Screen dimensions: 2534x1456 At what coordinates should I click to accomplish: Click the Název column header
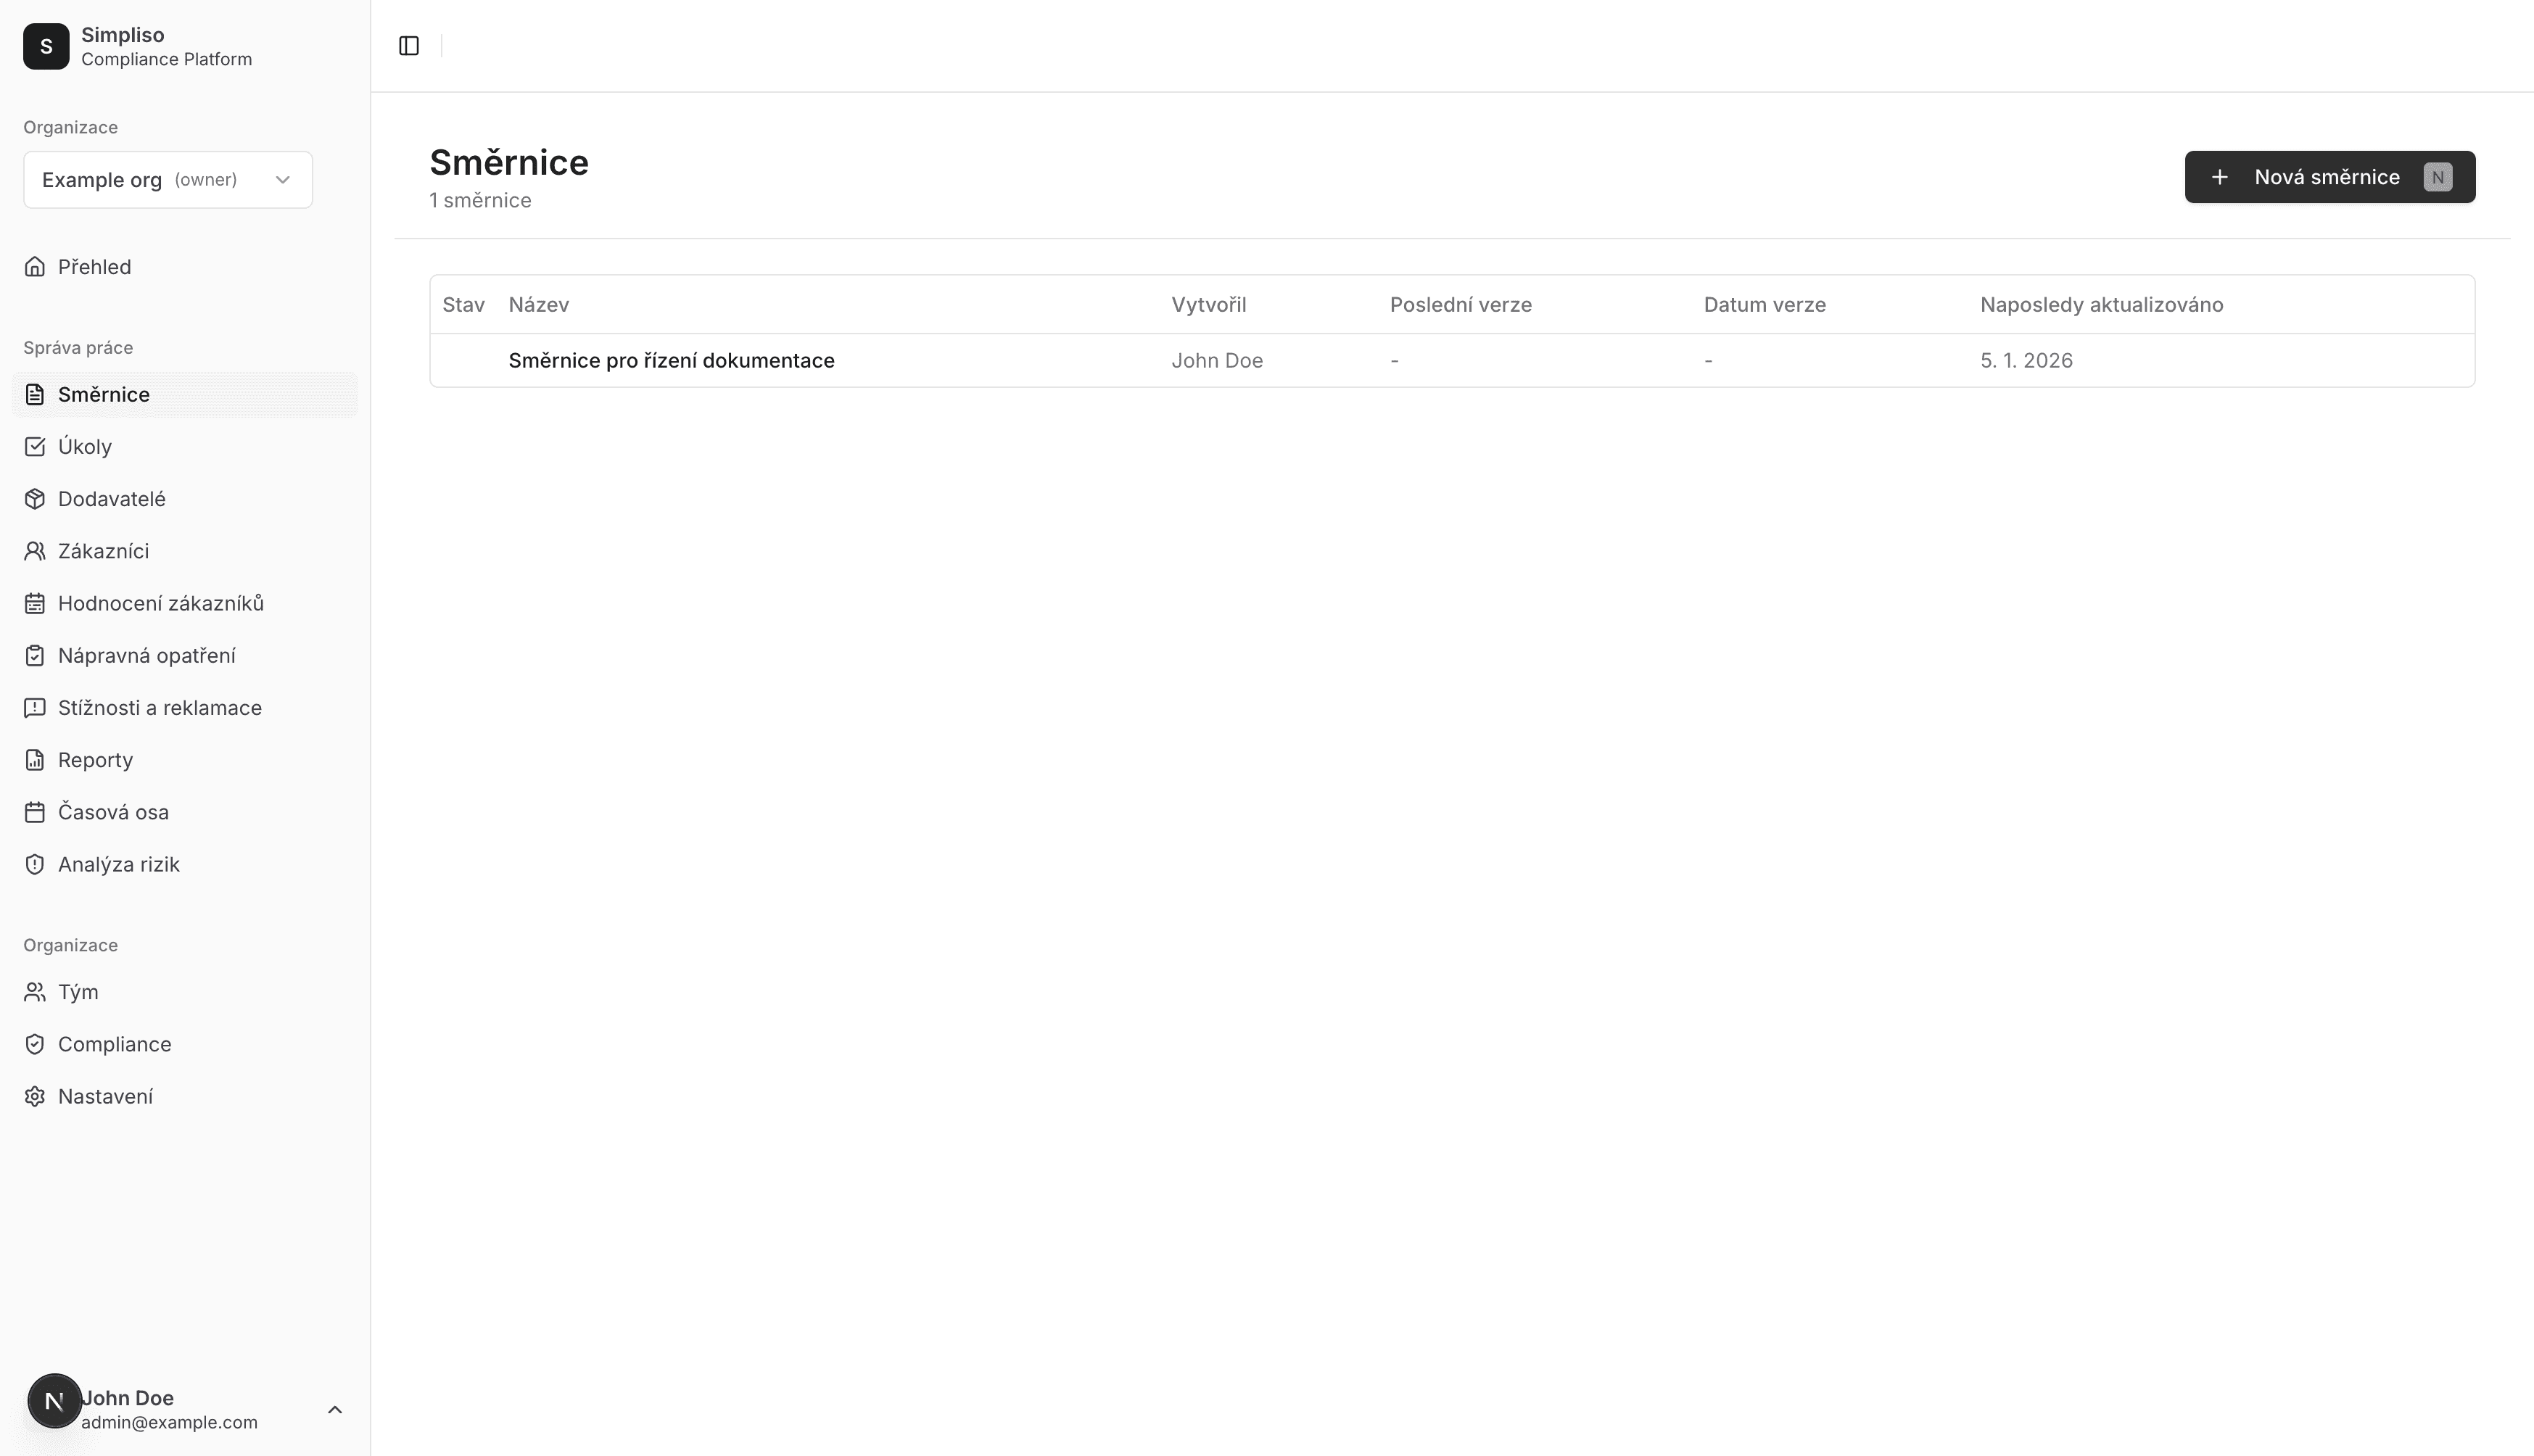(x=538, y=305)
